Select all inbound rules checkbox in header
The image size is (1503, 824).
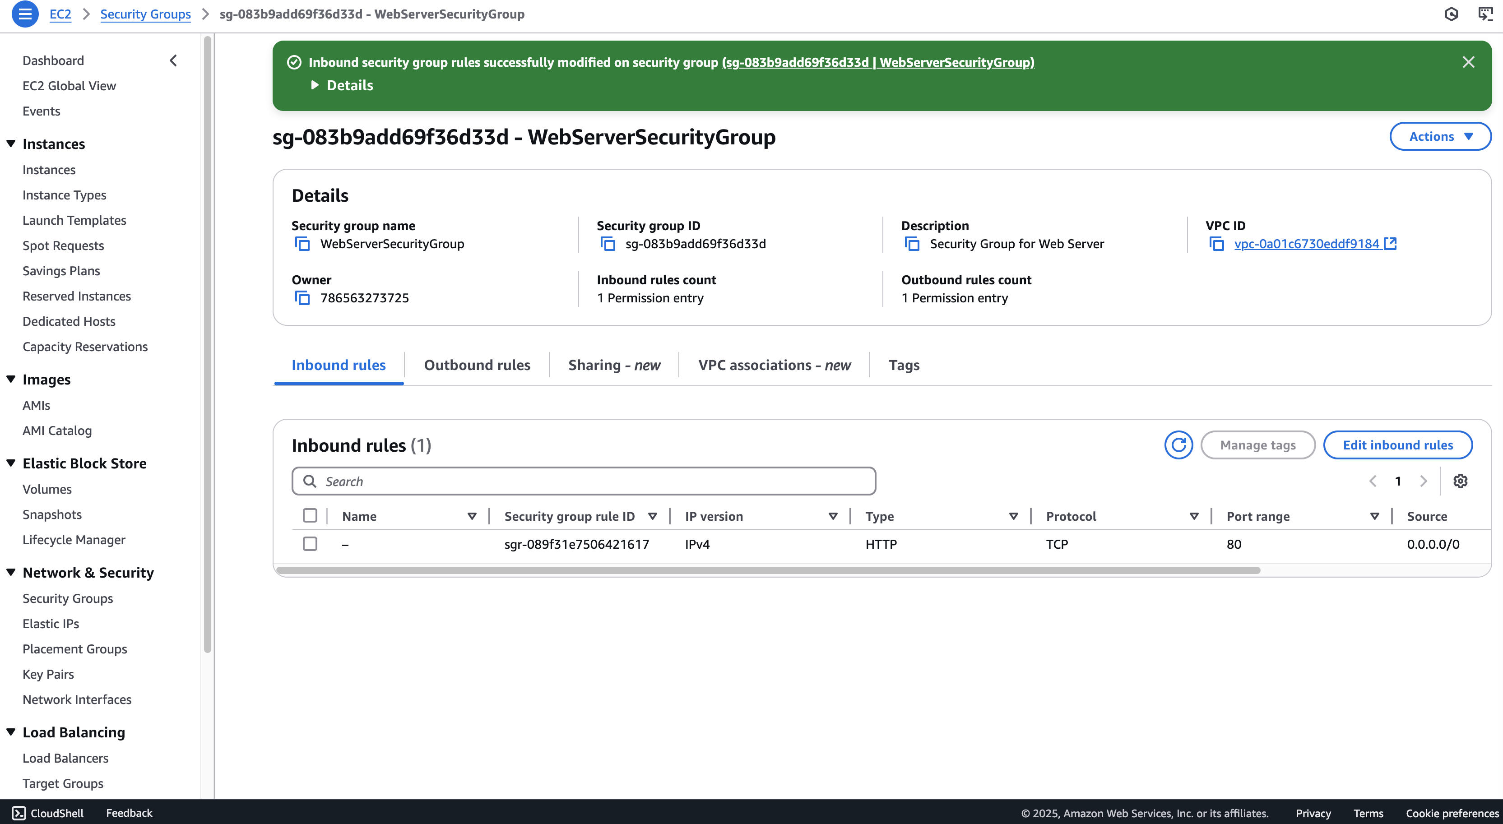pyautogui.click(x=310, y=515)
